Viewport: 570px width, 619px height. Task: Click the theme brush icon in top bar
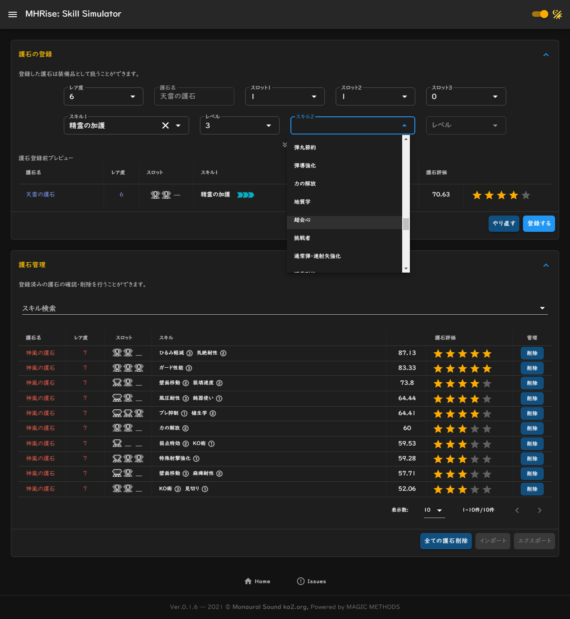[558, 14]
